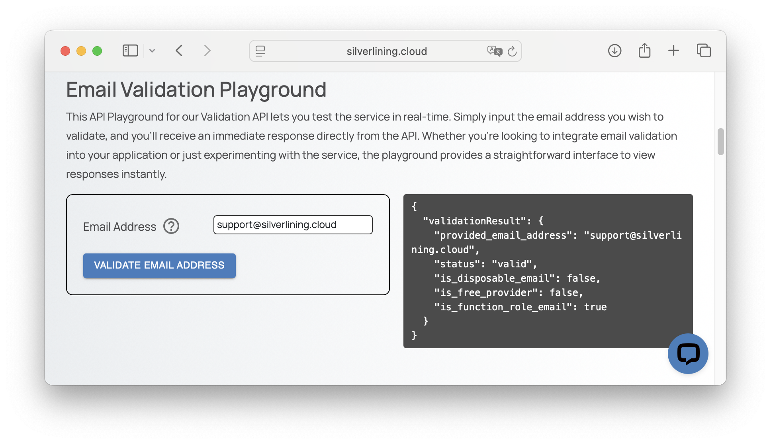This screenshot has height=444, width=771.
Task: Open the live chat widget
Action: pos(688,354)
